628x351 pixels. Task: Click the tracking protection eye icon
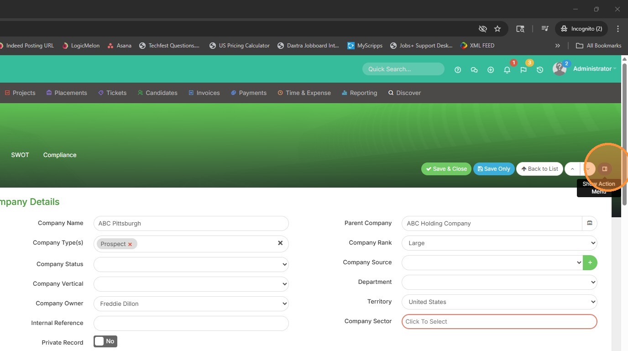pos(482,29)
